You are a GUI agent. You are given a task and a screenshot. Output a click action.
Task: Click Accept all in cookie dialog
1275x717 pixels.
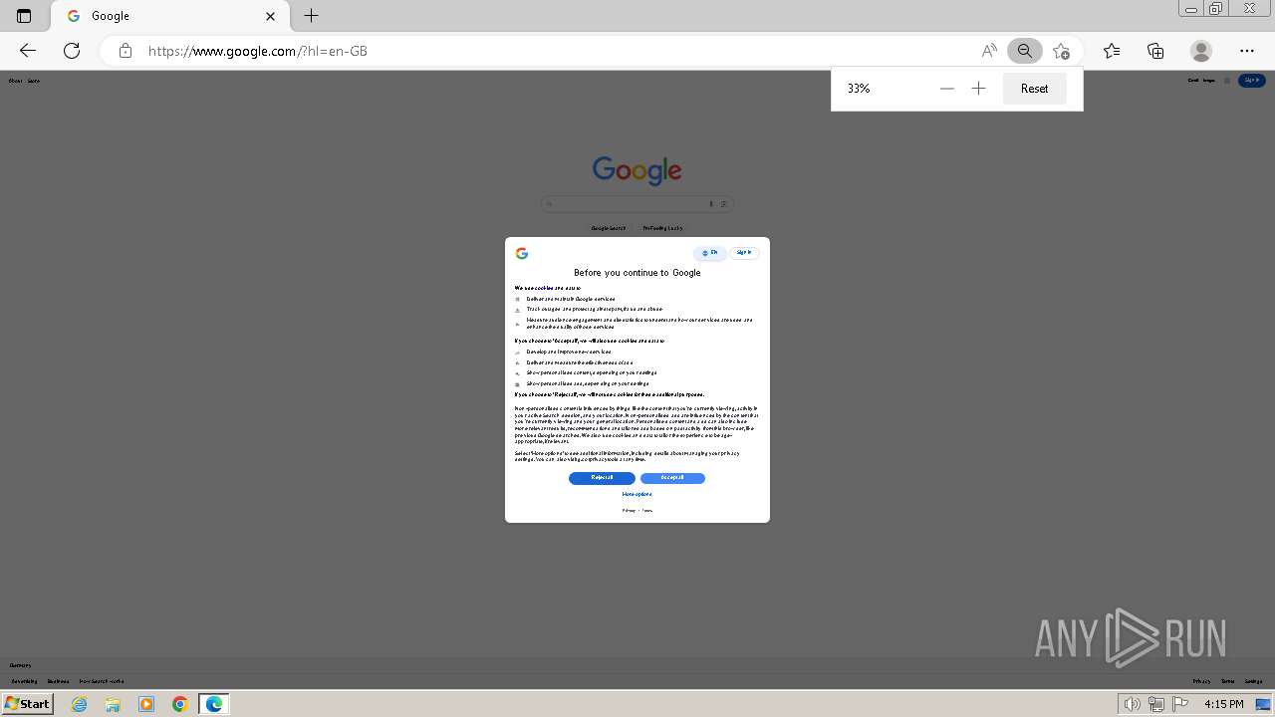click(x=672, y=478)
